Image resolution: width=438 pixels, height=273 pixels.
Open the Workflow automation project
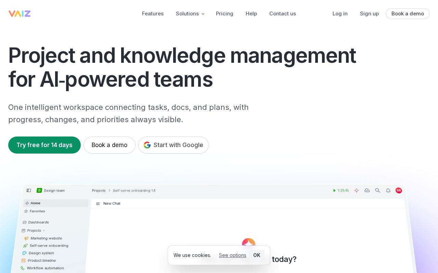[x=42, y=268]
